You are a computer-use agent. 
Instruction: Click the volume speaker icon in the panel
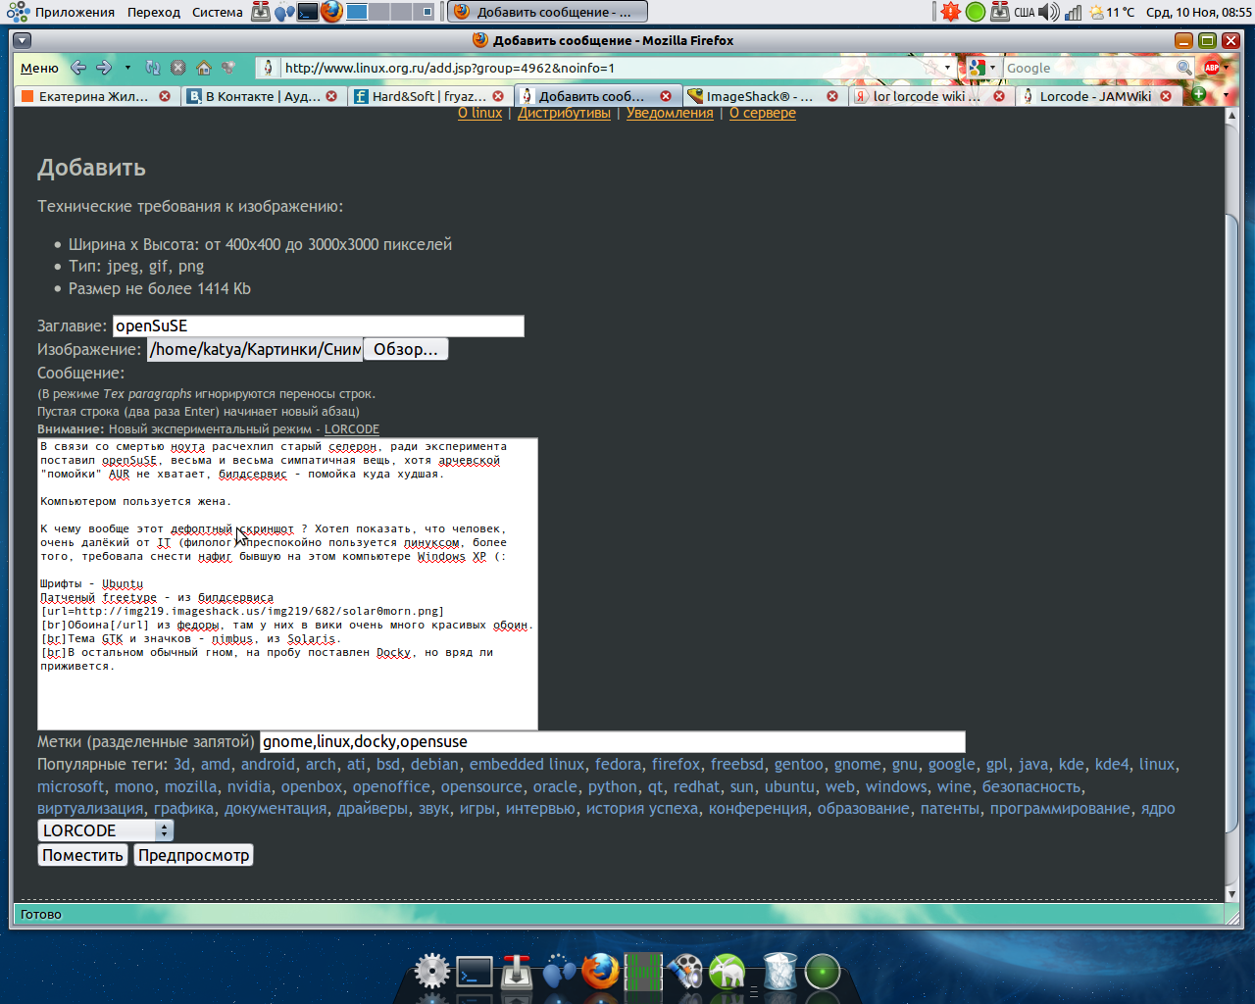tap(1049, 12)
